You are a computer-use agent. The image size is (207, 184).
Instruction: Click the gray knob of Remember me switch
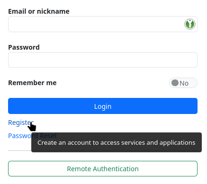[x=175, y=83]
